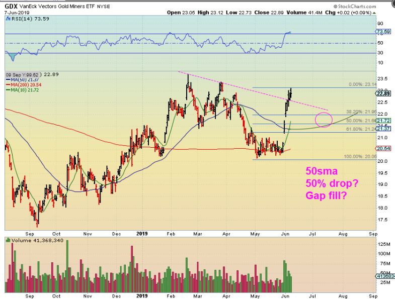Click the 17.5 price axis label
The height and width of the screenshot is (299, 395).
pyautogui.click(x=382, y=220)
